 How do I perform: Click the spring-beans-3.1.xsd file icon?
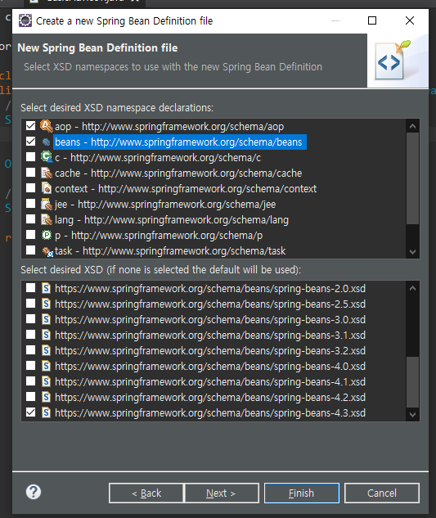pyautogui.click(x=47, y=335)
